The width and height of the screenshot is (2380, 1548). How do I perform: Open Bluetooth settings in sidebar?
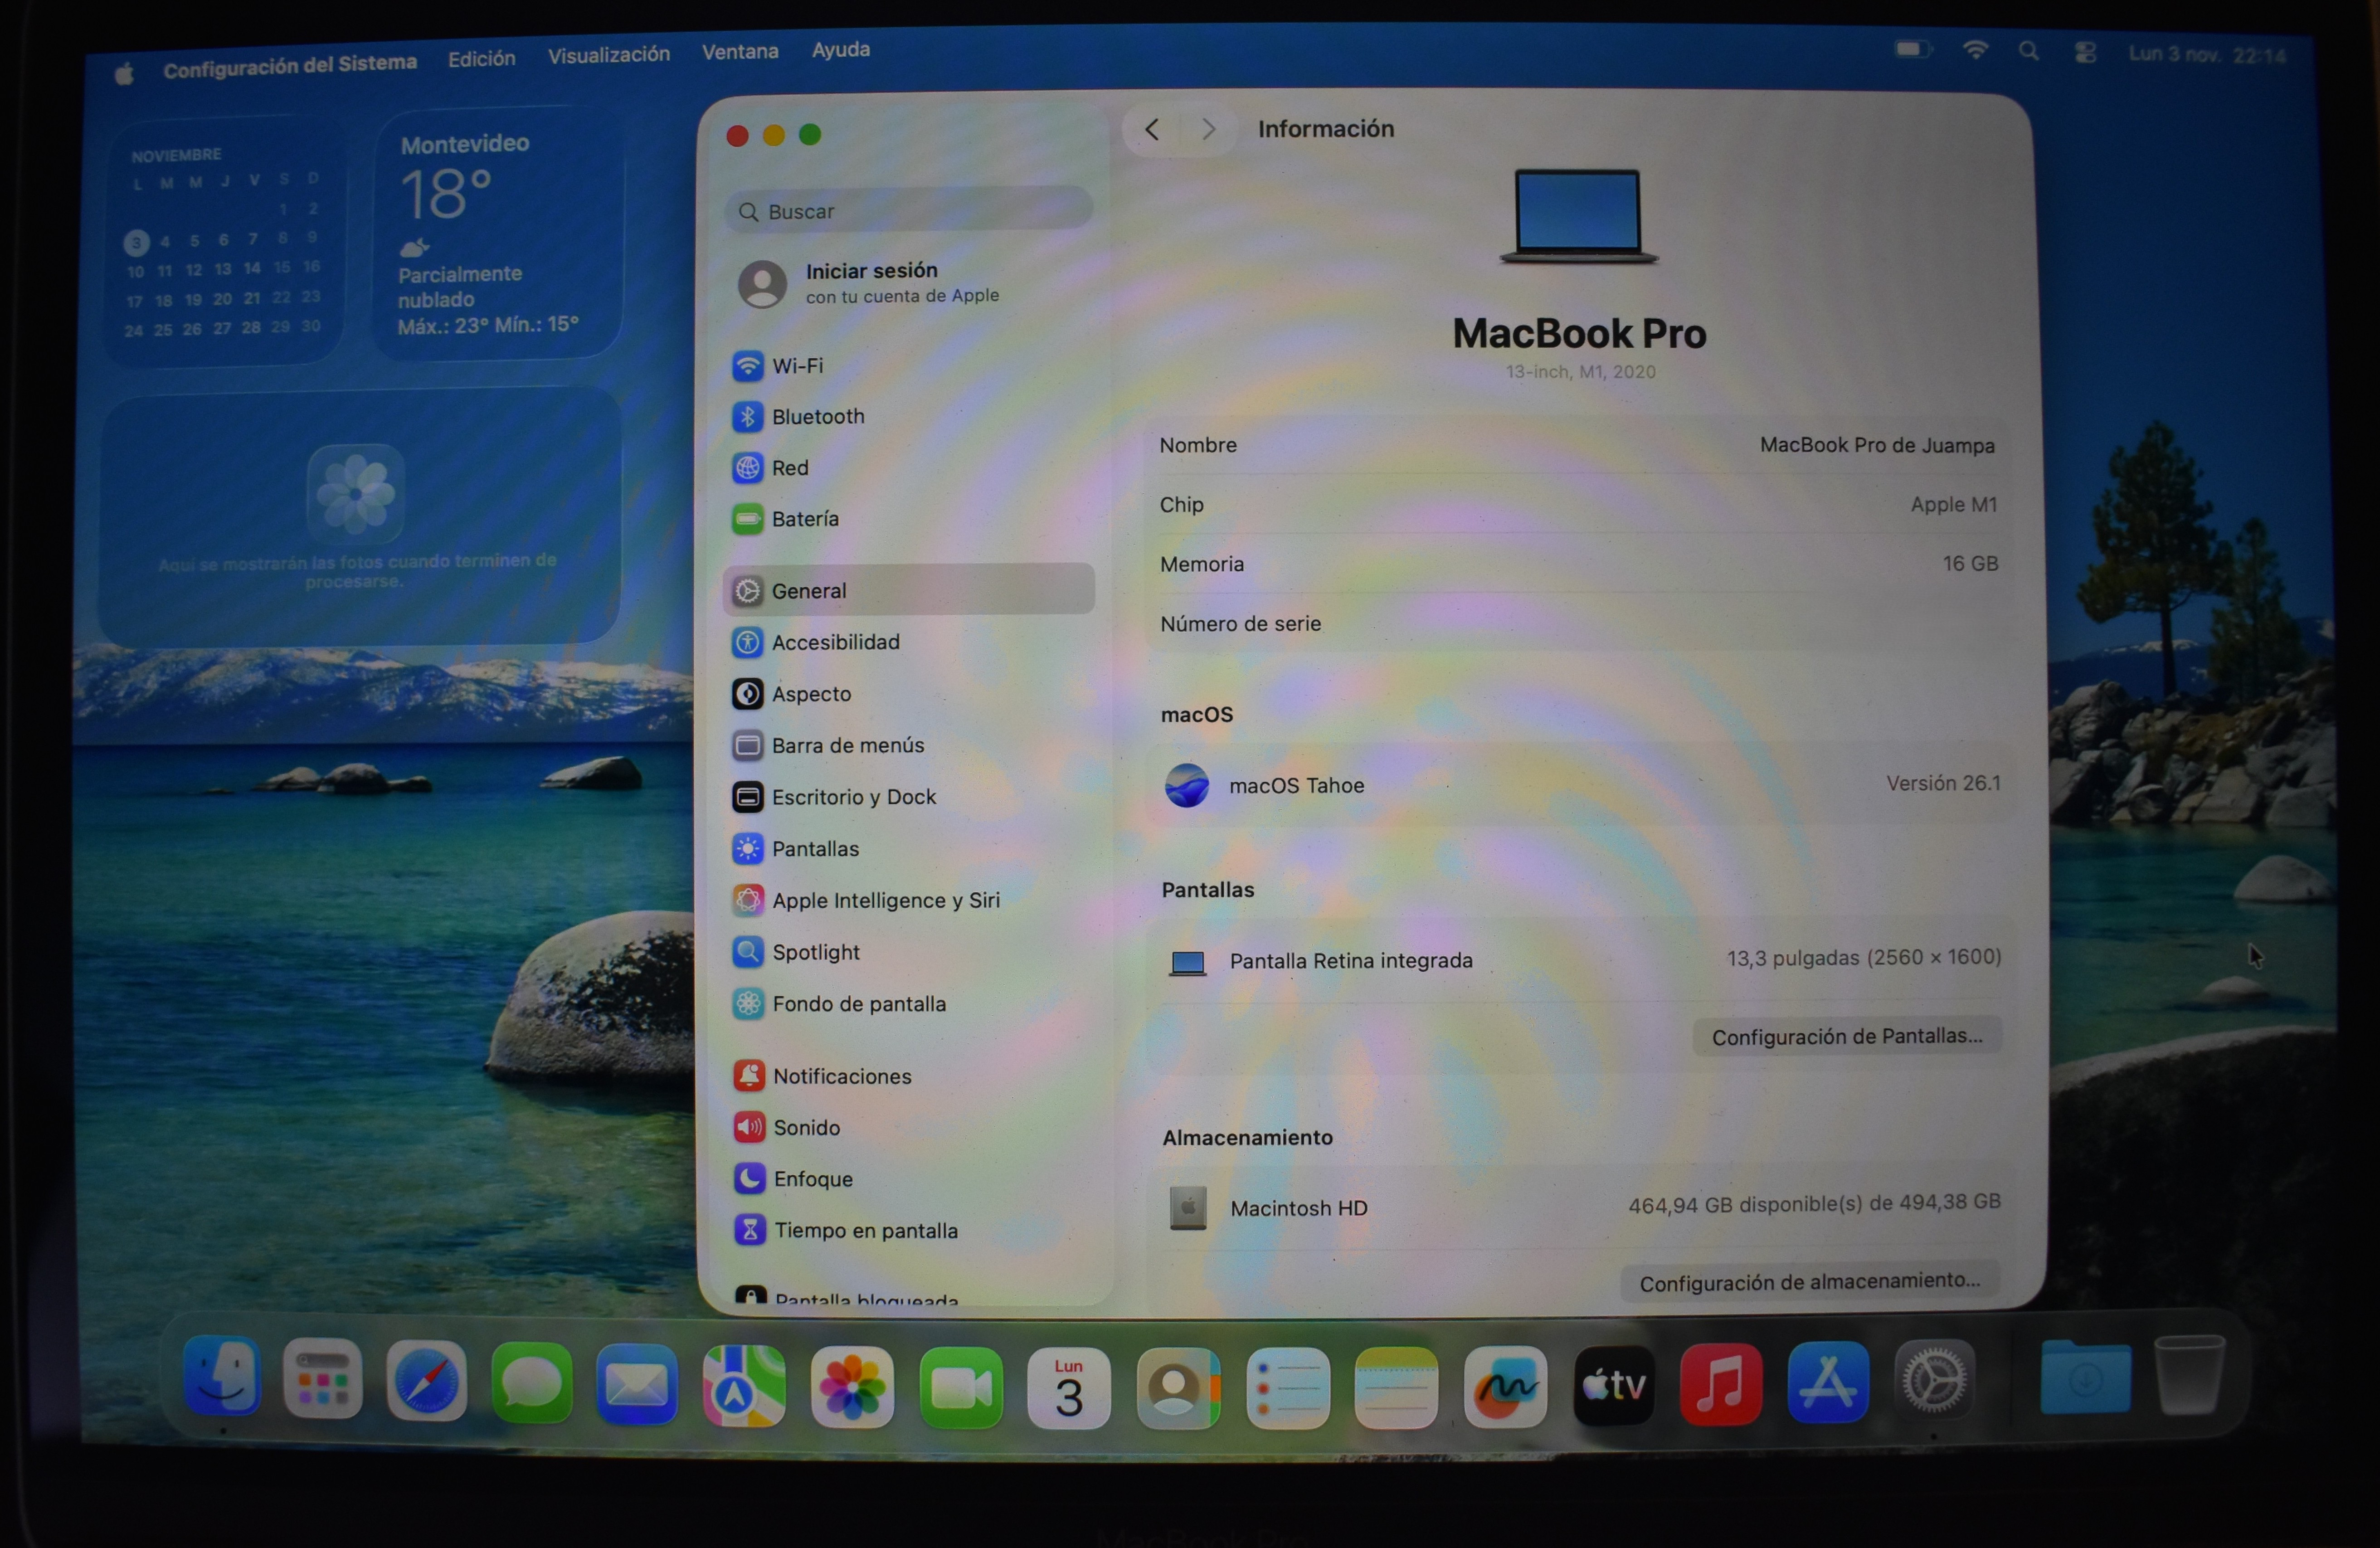pyautogui.click(x=908, y=417)
